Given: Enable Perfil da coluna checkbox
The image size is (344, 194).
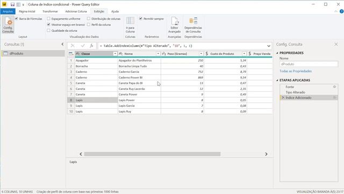Looking at the screenshot, I should point(89,25).
